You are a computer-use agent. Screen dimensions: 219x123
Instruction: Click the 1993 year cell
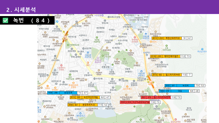(x=162, y=91)
